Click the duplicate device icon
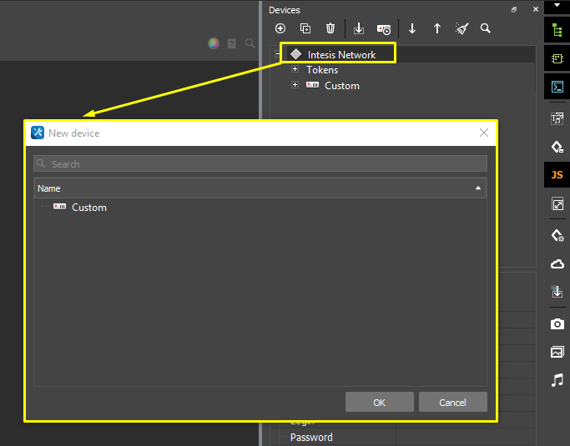Viewport: 570px width, 446px height. point(305,28)
